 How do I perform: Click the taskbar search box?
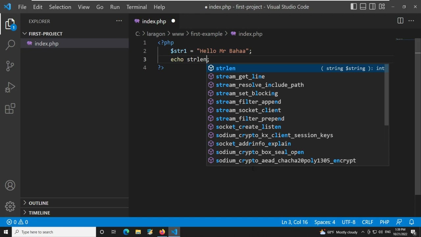(54, 232)
